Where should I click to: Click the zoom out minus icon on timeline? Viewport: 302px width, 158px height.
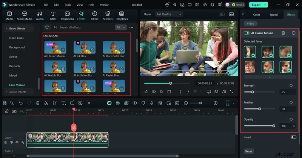pos(186,103)
